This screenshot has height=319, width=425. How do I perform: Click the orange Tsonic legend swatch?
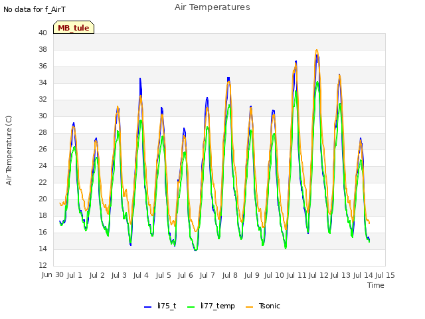click(249, 306)
